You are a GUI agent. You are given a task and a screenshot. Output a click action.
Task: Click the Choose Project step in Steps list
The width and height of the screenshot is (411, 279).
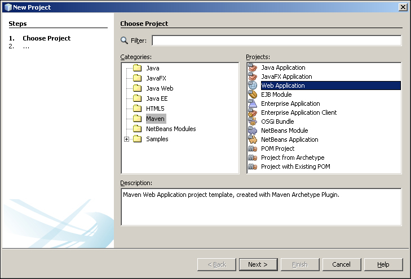coord(47,38)
